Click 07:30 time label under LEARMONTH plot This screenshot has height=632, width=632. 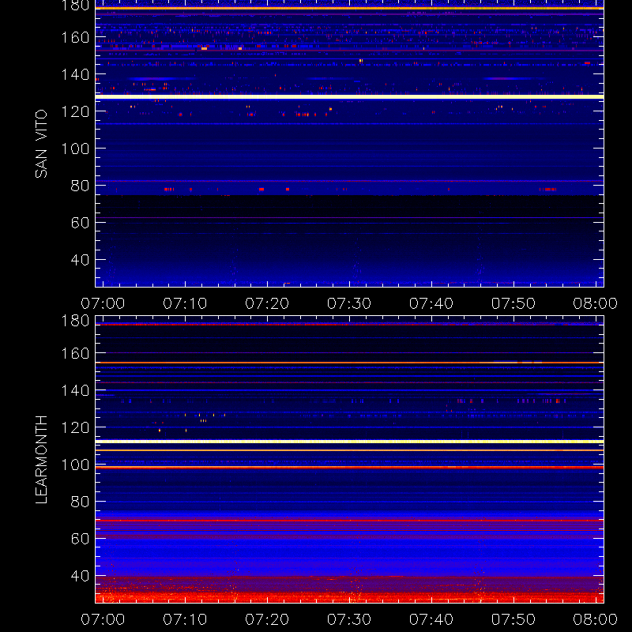(349, 619)
